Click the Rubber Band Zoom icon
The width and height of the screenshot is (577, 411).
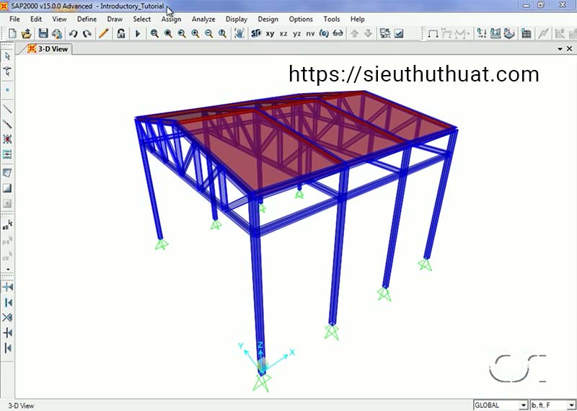click(154, 34)
